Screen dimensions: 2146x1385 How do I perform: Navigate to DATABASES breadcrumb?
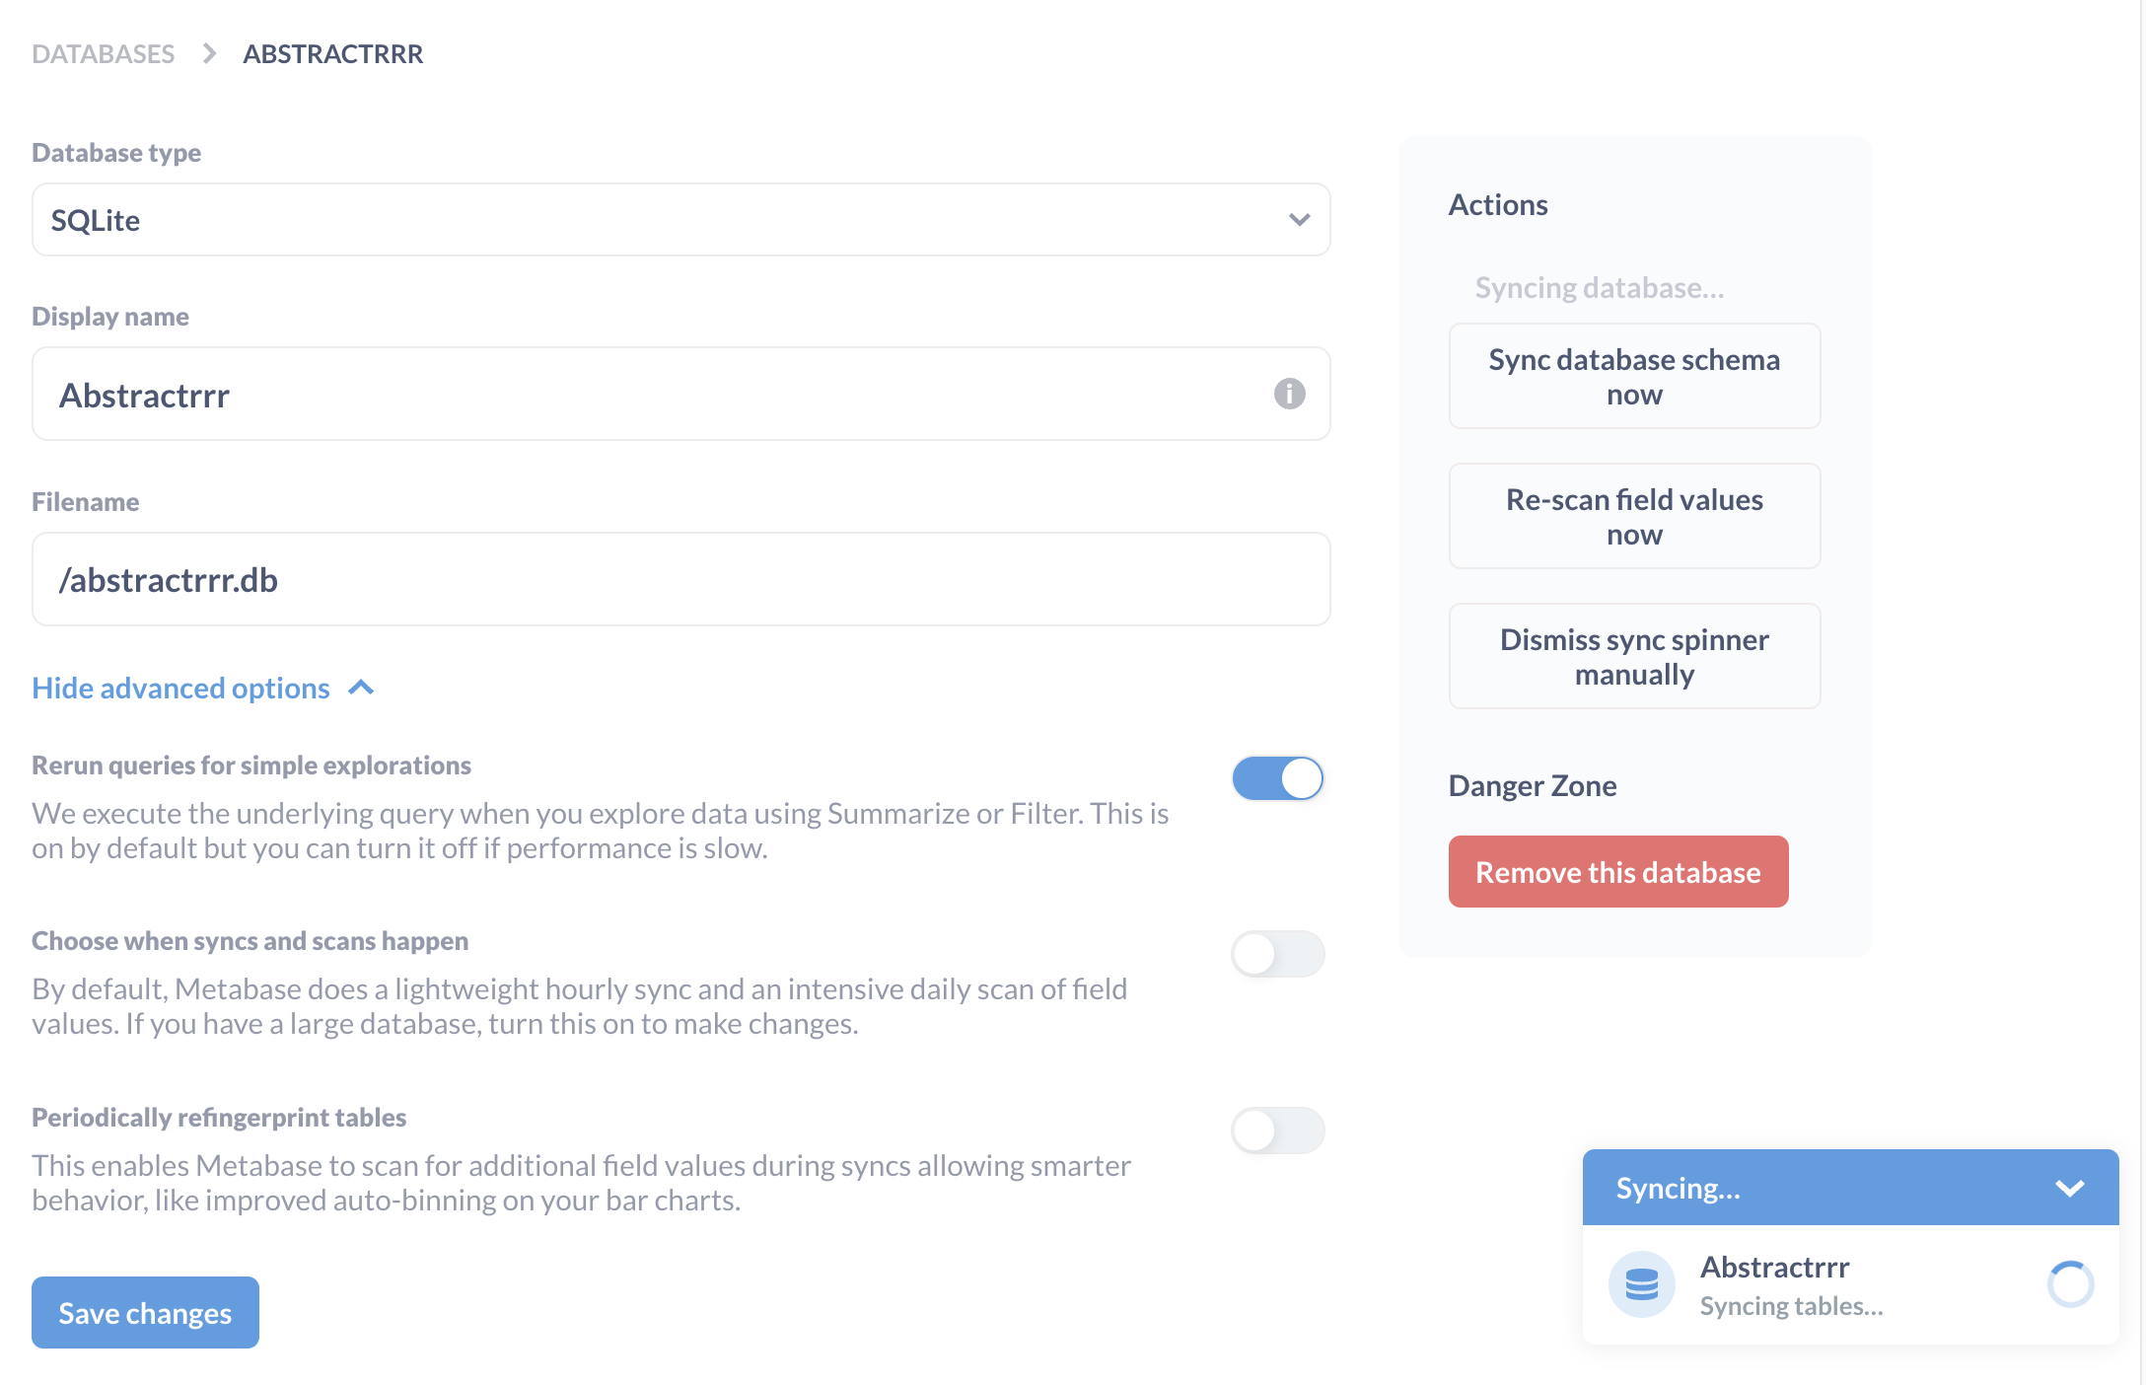[103, 53]
